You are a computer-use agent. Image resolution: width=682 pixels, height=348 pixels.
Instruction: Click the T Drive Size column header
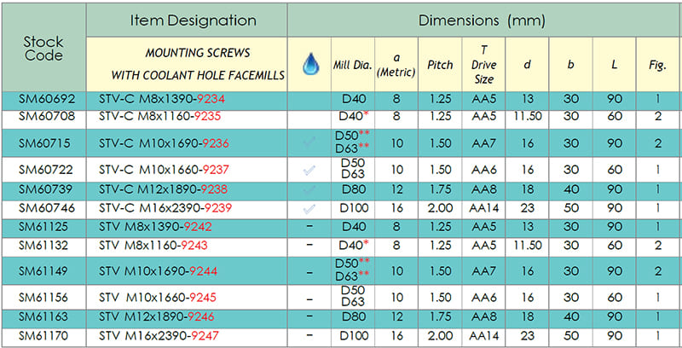point(483,64)
